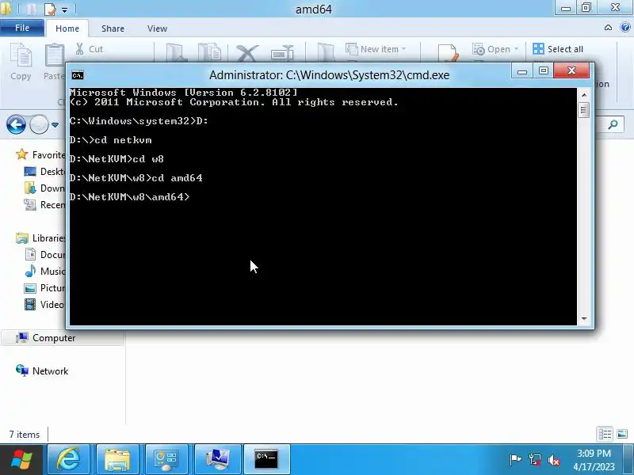Select Favorites in the navigation pane
The width and height of the screenshot is (634, 475).
[40, 154]
